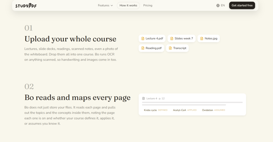Screen dimensions: 273x142
Task: Click the Oxidation concept
Action: 207,110
